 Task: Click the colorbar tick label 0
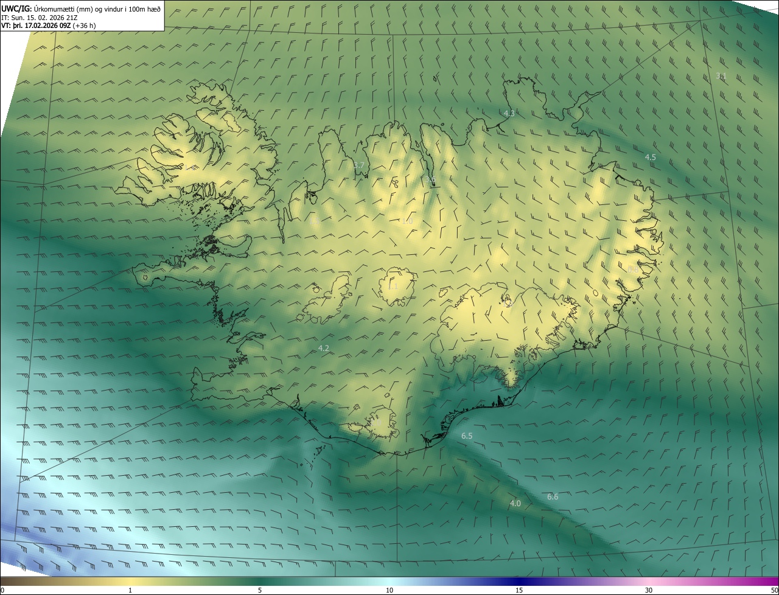coord(2,590)
